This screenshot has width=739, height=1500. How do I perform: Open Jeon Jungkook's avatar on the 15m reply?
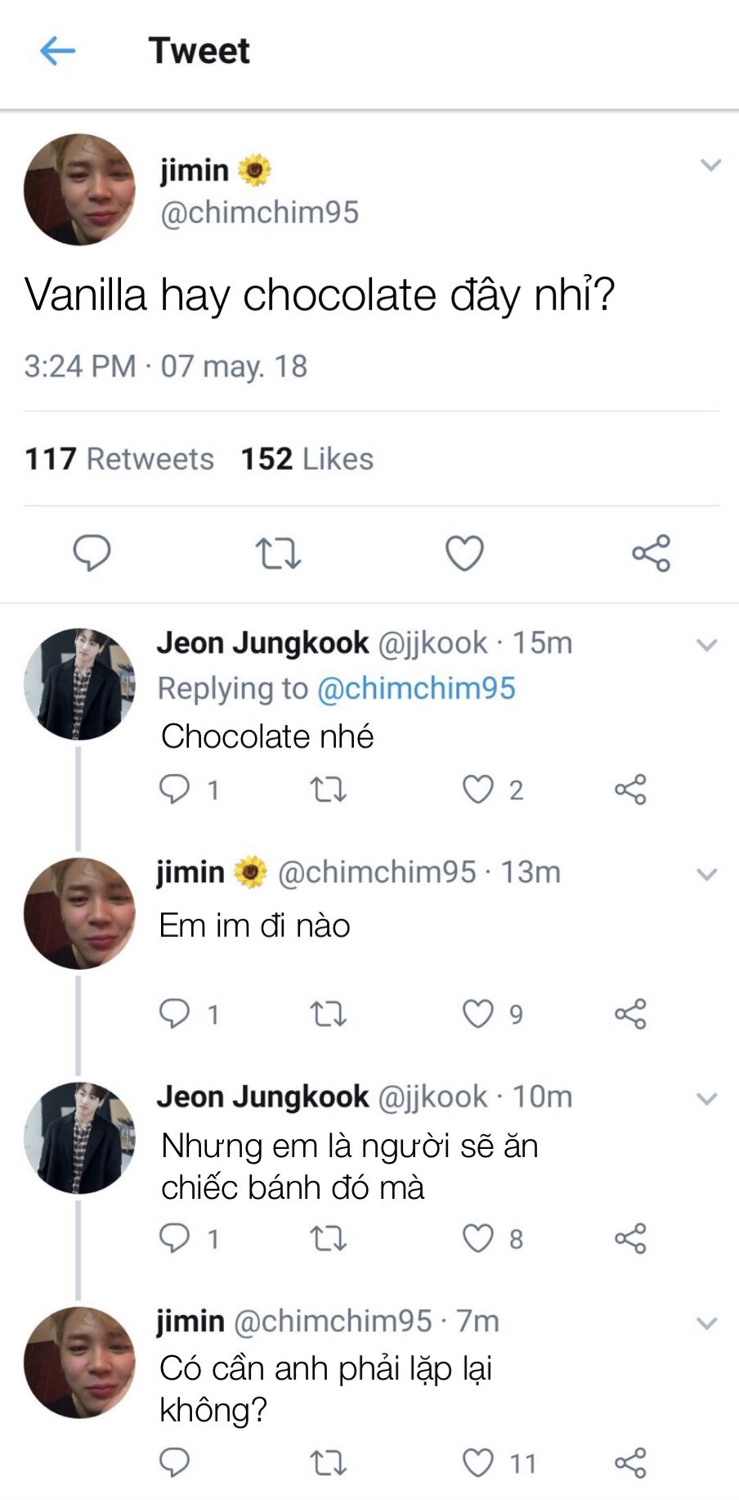pos(79,684)
